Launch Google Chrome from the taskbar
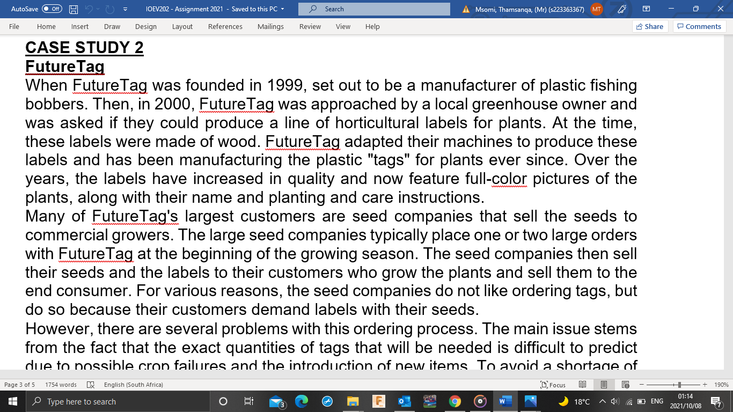The width and height of the screenshot is (733, 412). point(454,401)
